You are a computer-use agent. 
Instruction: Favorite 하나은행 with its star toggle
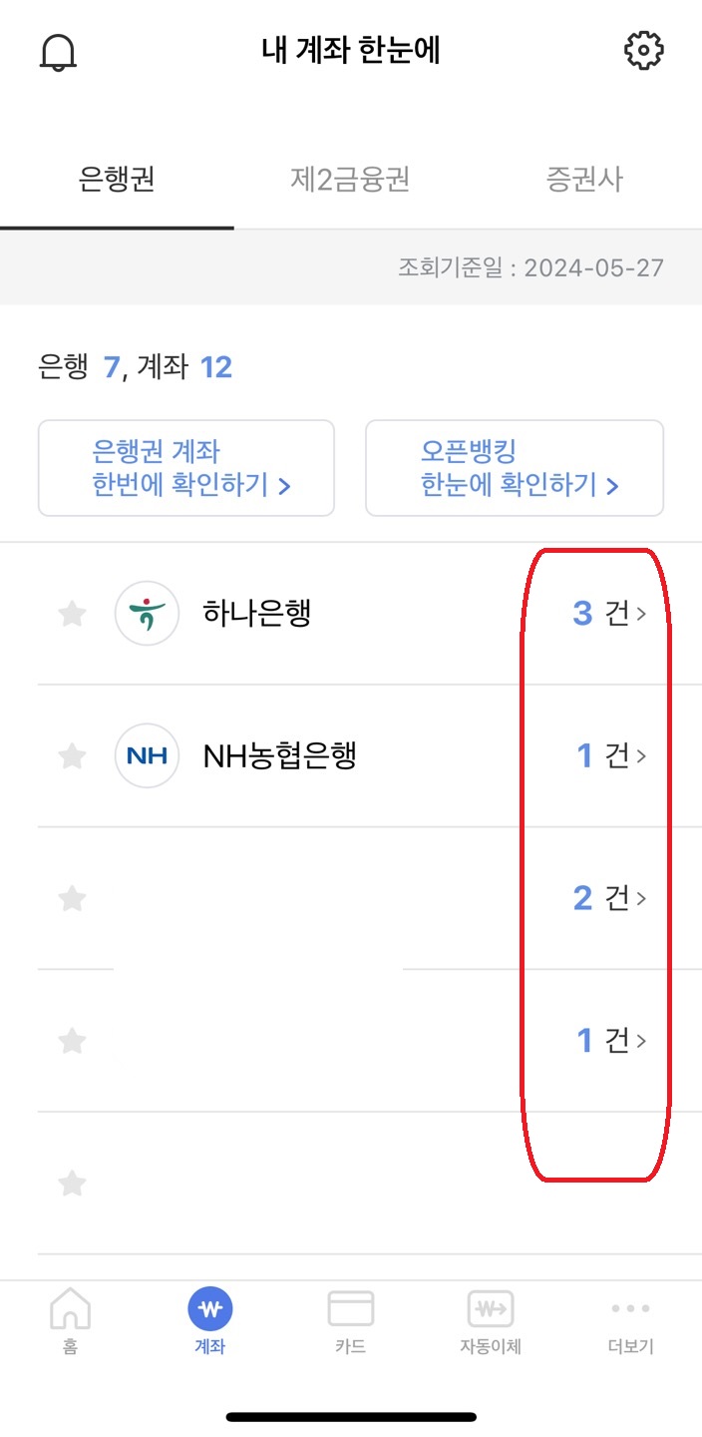point(72,613)
